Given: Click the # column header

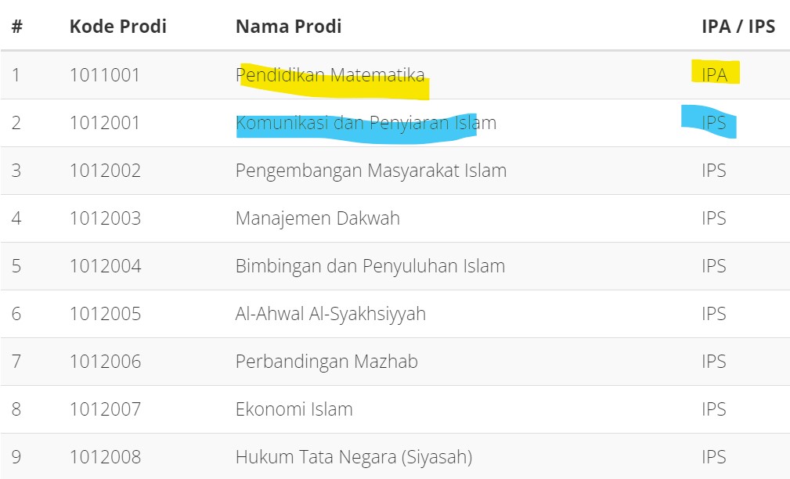Looking at the screenshot, I should point(17,26).
